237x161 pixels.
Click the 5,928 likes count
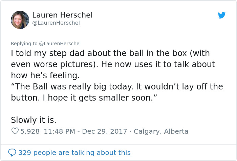(x=30, y=131)
